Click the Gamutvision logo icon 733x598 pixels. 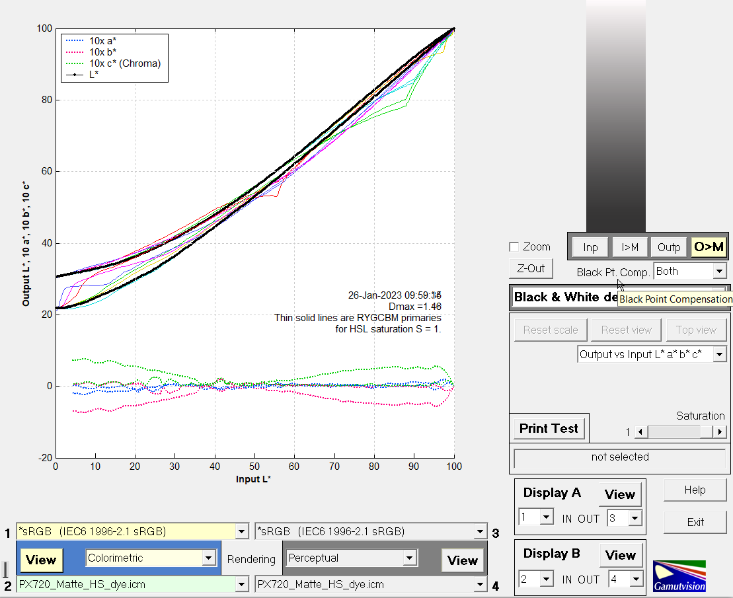(679, 576)
